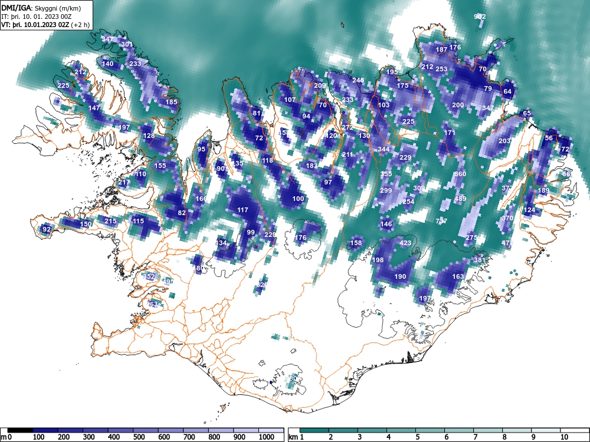The width and height of the screenshot is (590, 442).
Task: Click visibility value 902 near top of map
Action: [x=480, y=17]
